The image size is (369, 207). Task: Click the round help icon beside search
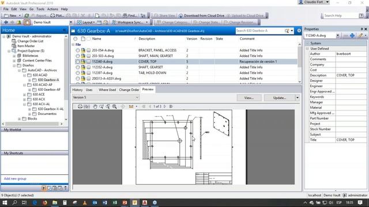(299, 30)
